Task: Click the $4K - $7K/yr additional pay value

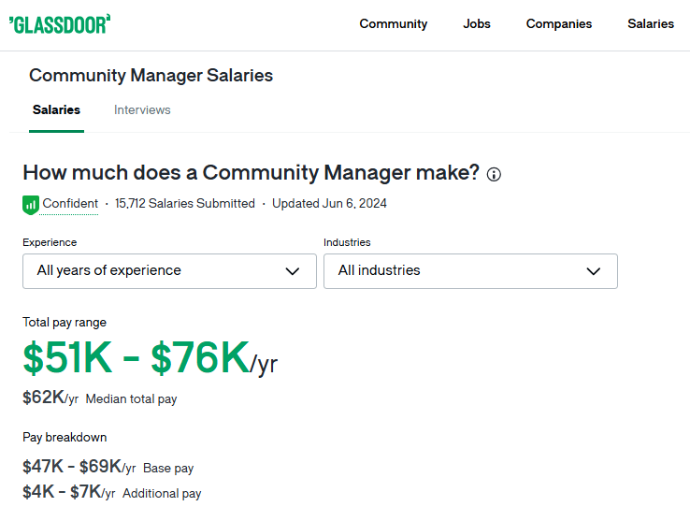Action: [x=68, y=492]
